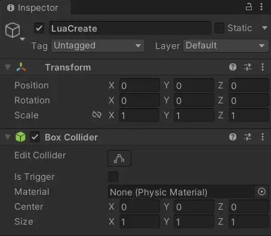Open Box Collider help reference icon
Viewport: 271px width, 236px height.
tap(233, 137)
